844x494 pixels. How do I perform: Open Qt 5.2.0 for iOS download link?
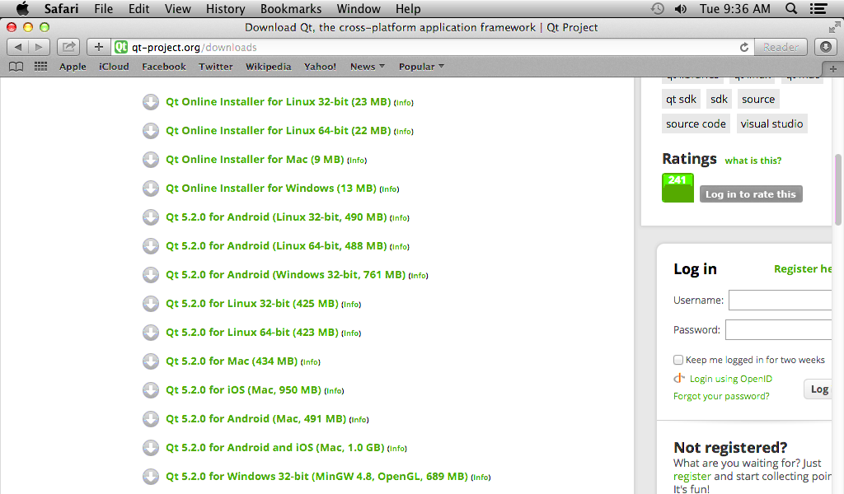(x=243, y=390)
